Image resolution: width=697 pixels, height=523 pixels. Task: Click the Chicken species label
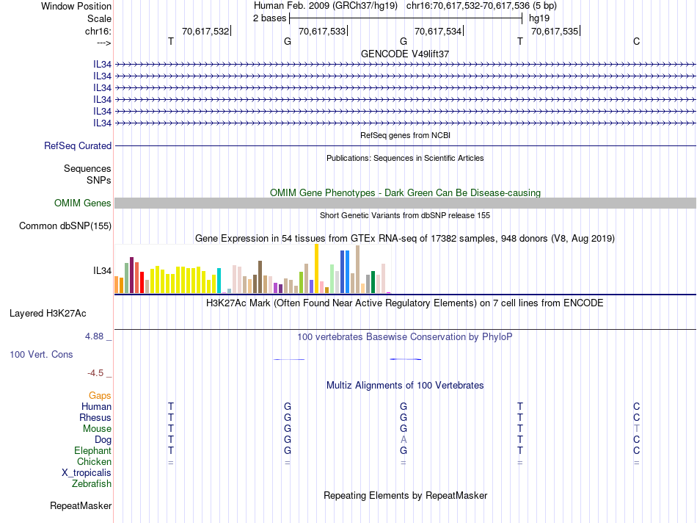[x=94, y=461]
